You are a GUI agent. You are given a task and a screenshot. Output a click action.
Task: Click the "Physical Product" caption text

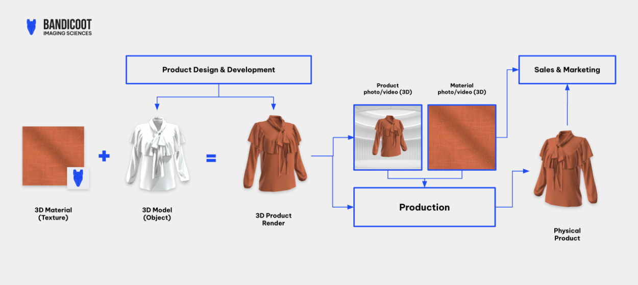pyautogui.click(x=567, y=235)
